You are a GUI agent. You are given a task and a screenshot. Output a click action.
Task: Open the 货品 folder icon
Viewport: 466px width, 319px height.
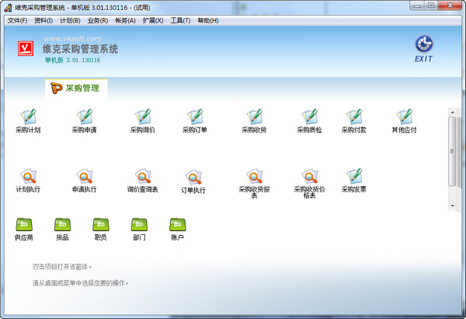coord(62,229)
